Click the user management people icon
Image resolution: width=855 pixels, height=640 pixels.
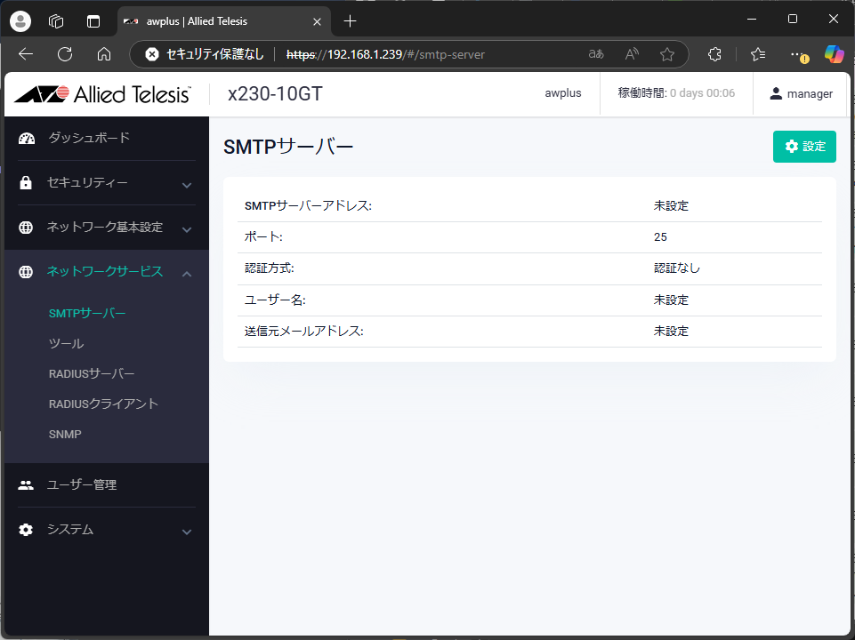tap(26, 485)
